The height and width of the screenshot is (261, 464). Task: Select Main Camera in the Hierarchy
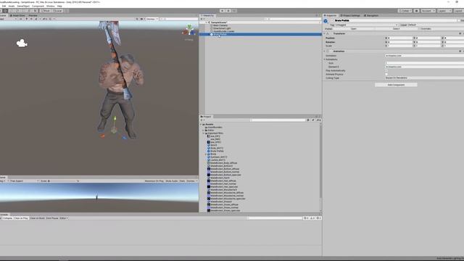pos(219,25)
